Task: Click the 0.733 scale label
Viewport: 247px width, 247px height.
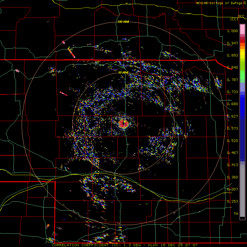Action: click(x=232, y=92)
